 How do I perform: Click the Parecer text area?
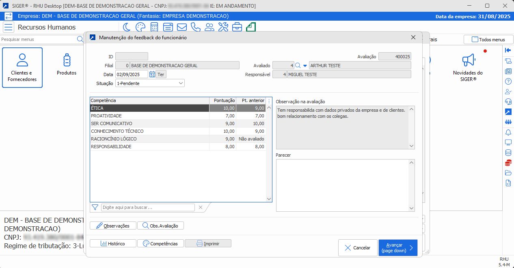click(342, 185)
